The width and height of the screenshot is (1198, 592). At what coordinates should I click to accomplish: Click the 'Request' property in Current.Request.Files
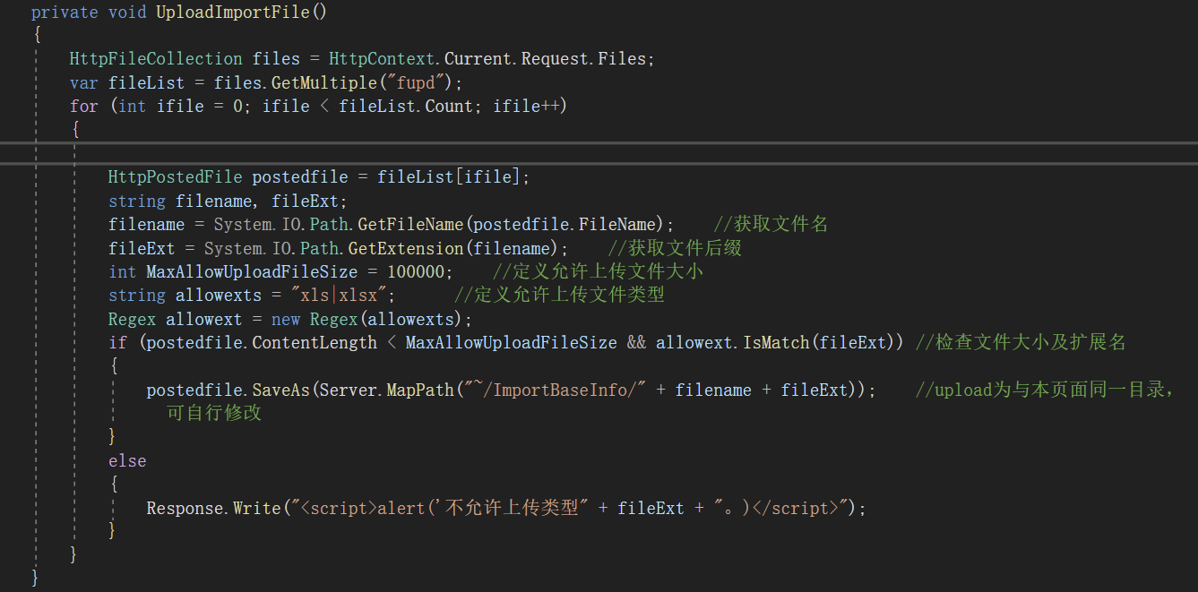pos(555,58)
